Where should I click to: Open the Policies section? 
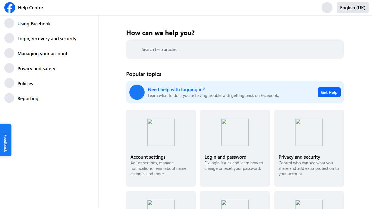[25, 83]
